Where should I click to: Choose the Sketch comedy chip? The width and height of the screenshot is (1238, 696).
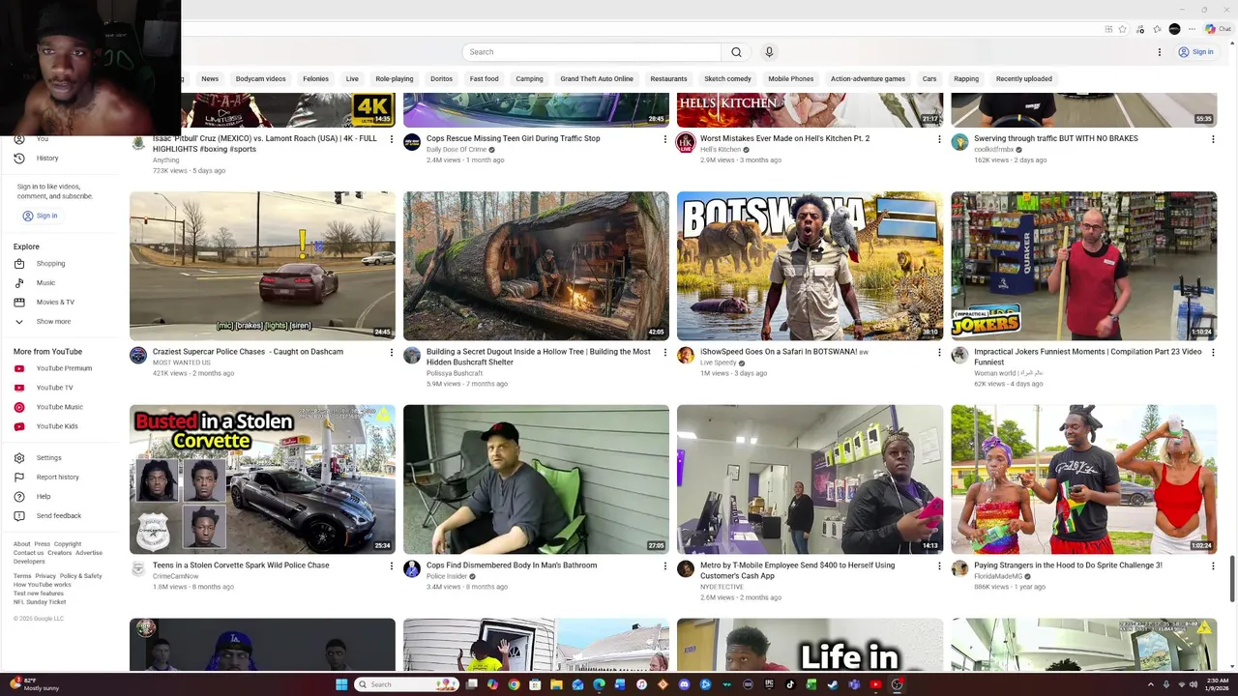point(727,79)
